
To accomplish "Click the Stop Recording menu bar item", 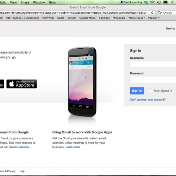I will click(131, 2).
